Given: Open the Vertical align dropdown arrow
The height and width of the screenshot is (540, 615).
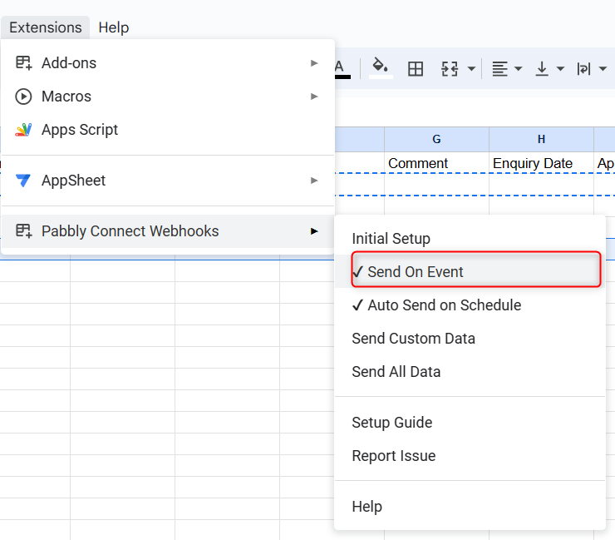Looking at the screenshot, I should [x=560, y=69].
